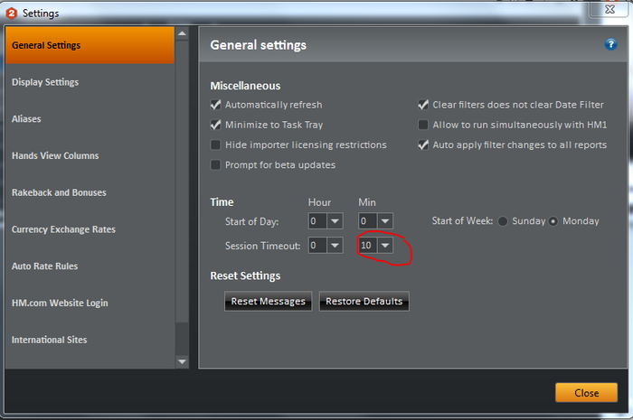Open Session Timeout Hour dropdown arrow
The height and width of the screenshot is (420, 633).
pos(335,245)
